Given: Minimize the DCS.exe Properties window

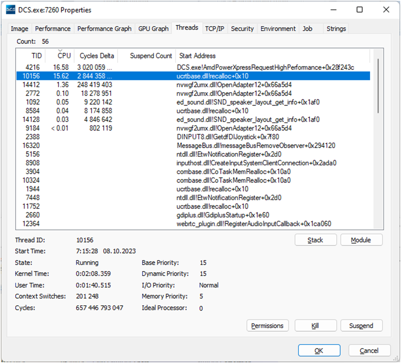Looking at the screenshot, I should click(x=333, y=10).
